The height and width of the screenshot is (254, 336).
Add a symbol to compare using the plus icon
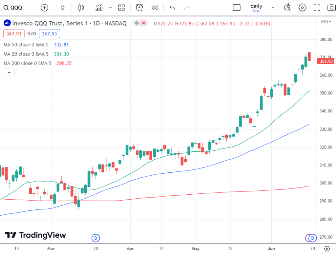coord(44,8)
